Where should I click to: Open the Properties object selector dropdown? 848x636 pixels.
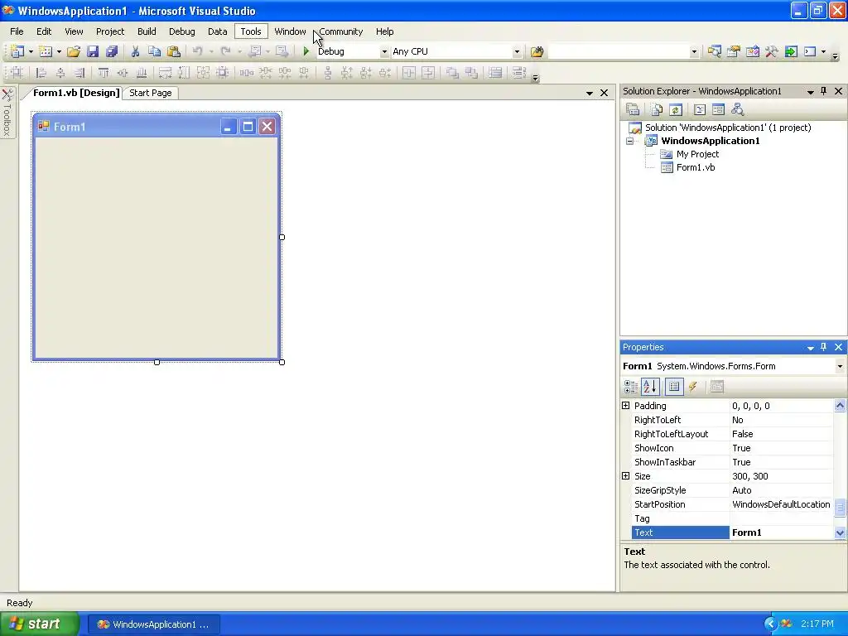pyautogui.click(x=840, y=366)
